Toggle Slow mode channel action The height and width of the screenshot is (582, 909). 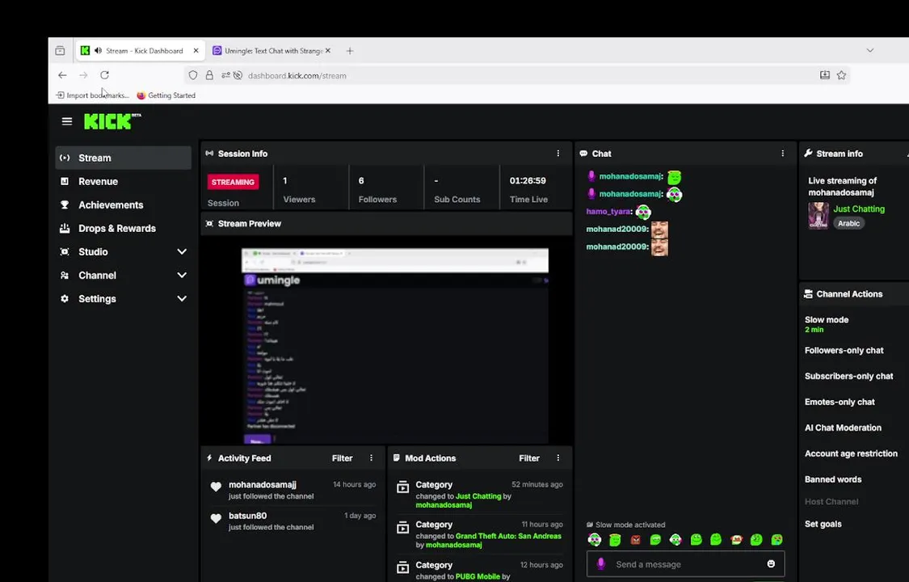click(827, 324)
